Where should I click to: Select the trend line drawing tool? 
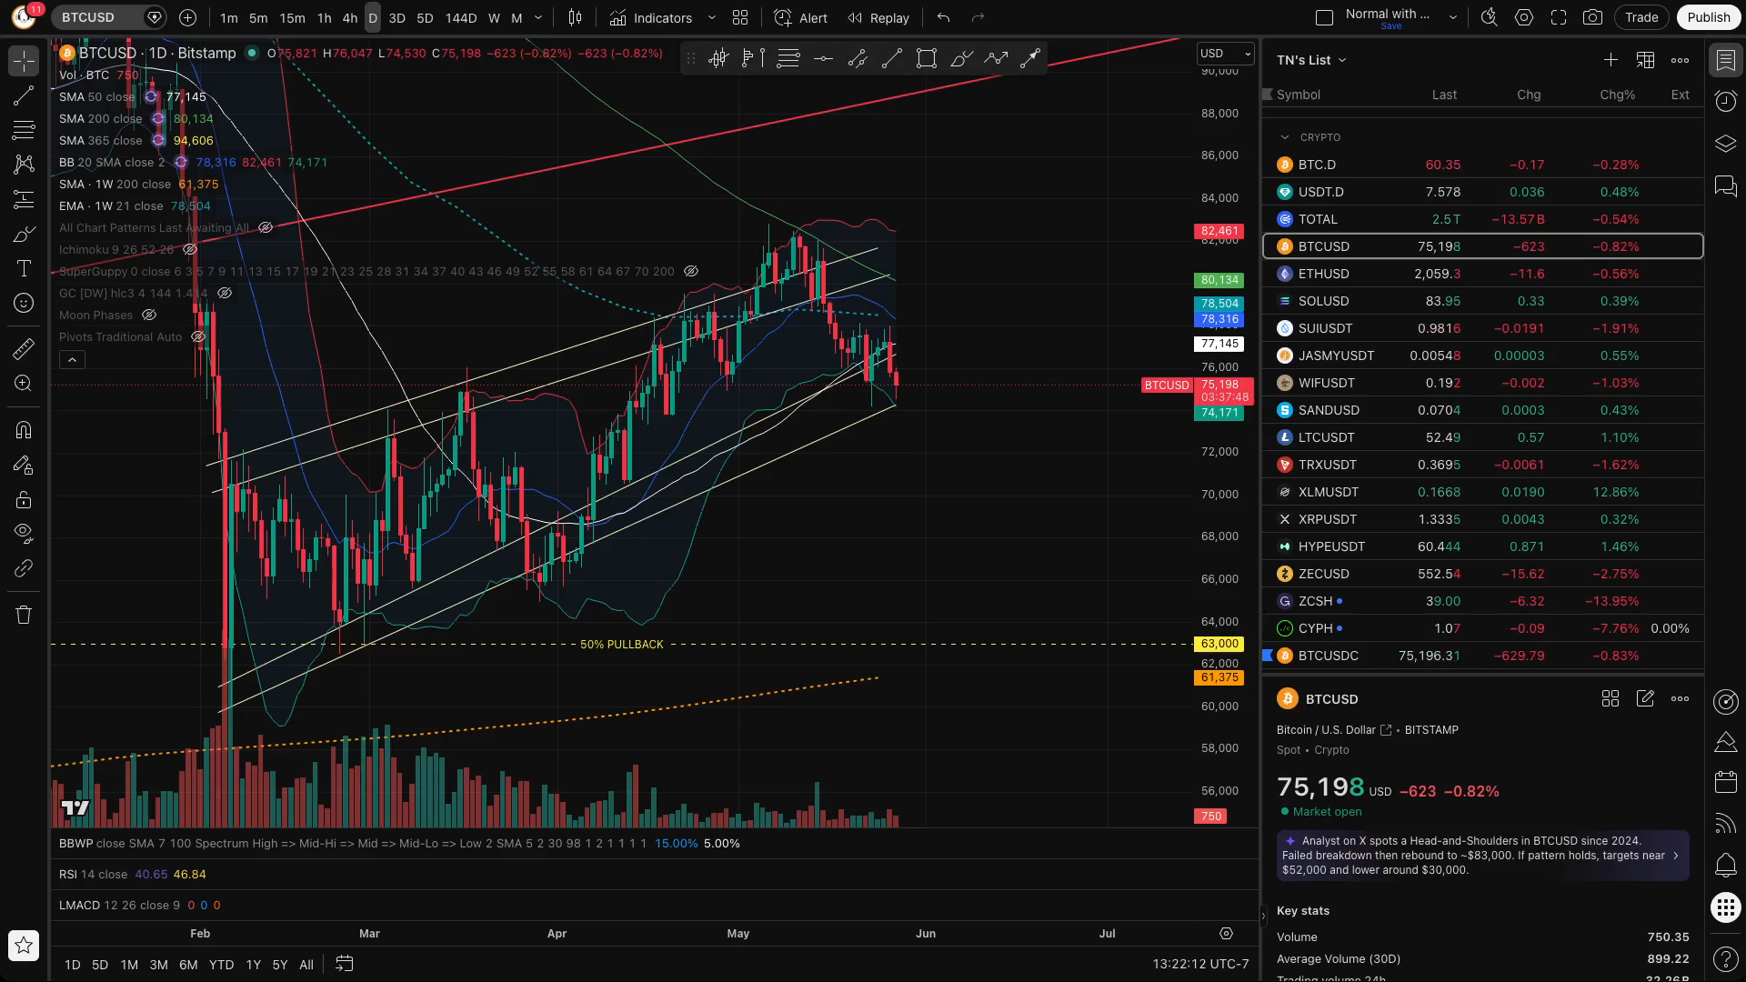(24, 95)
